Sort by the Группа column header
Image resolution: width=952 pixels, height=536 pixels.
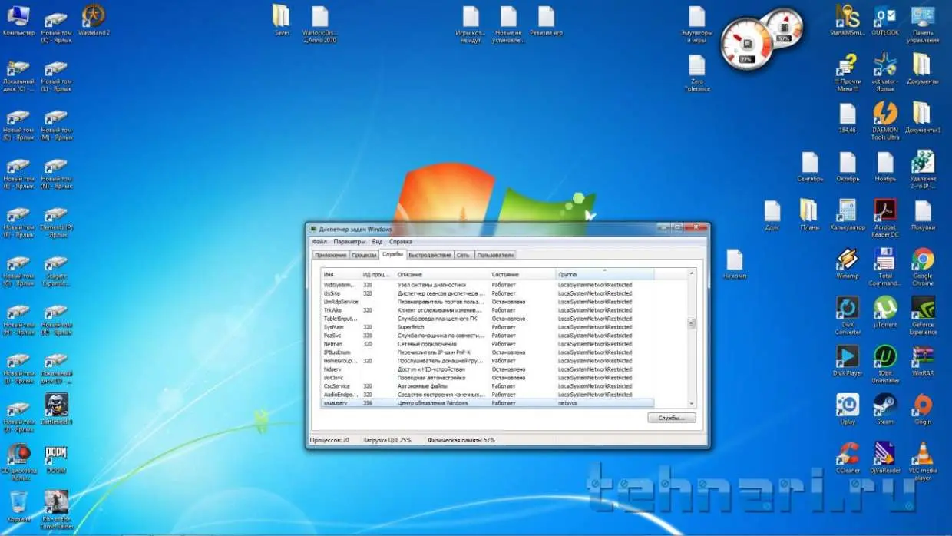click(605, 274)
